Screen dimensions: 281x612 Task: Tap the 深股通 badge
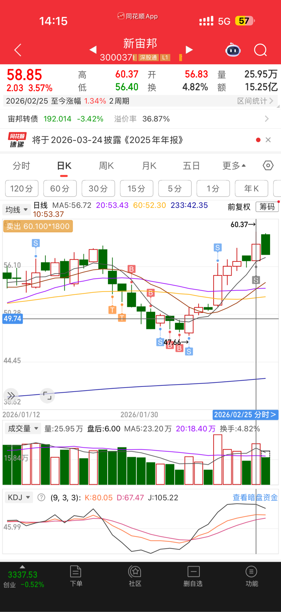[149, 58]
